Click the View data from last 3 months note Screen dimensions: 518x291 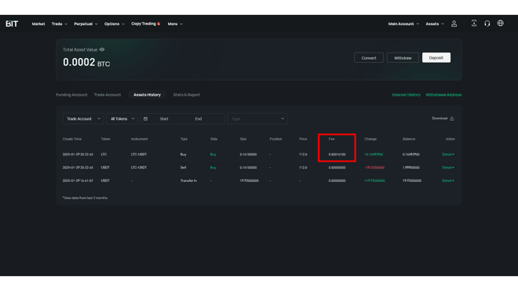pos(85,198)
